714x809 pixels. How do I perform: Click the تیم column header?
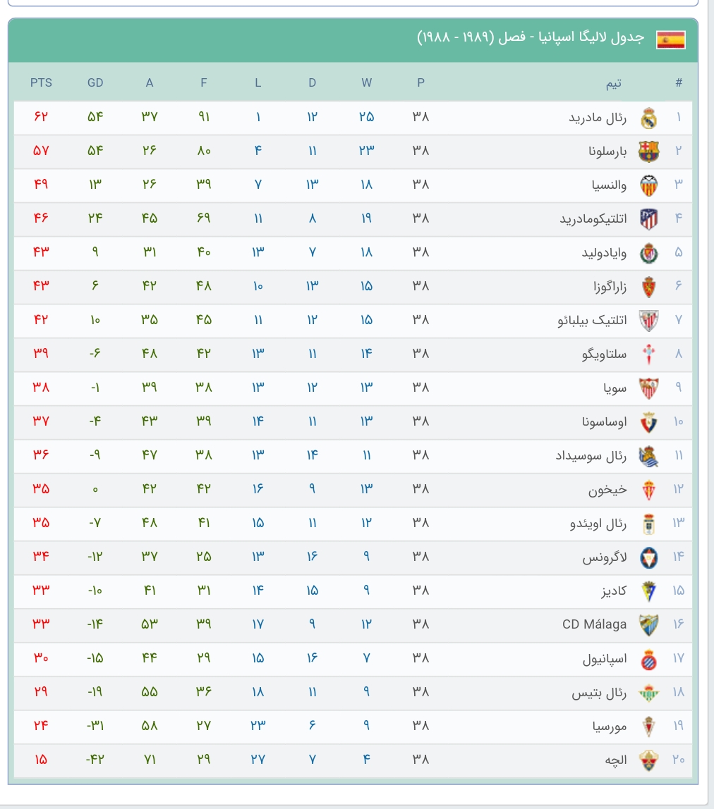[614, 83]
